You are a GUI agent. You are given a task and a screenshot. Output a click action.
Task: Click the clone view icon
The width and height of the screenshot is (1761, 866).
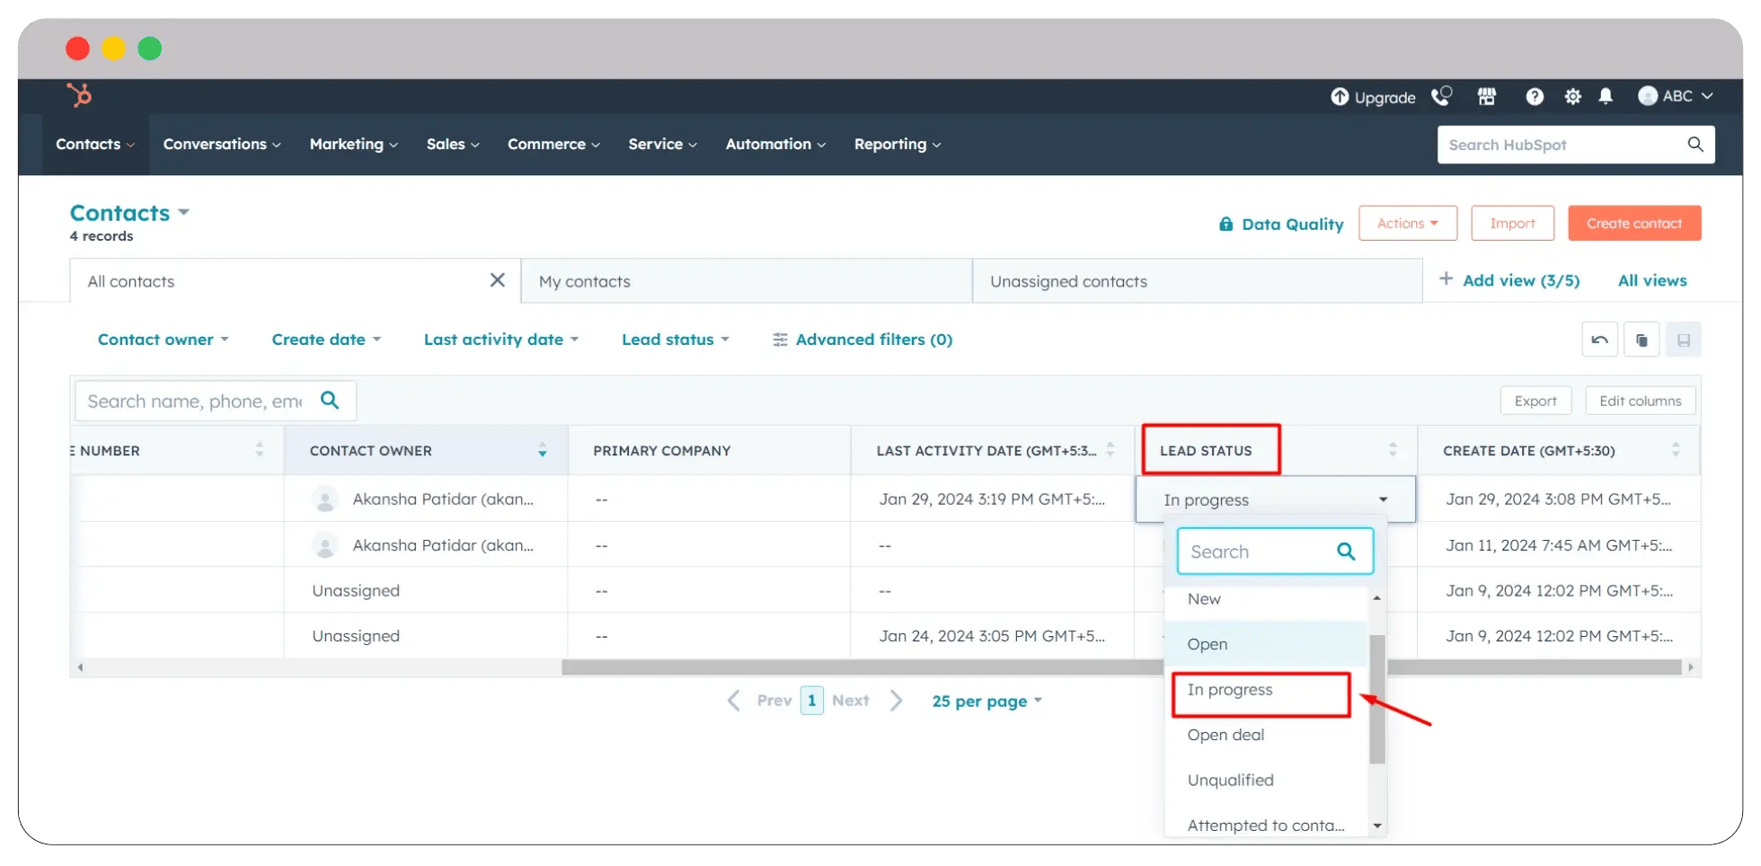tap(1642, 339)
